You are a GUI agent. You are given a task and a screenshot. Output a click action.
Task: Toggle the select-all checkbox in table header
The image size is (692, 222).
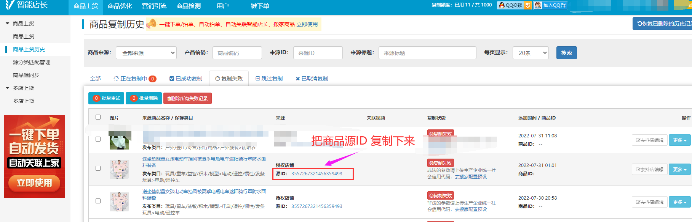tap(98, 117)
